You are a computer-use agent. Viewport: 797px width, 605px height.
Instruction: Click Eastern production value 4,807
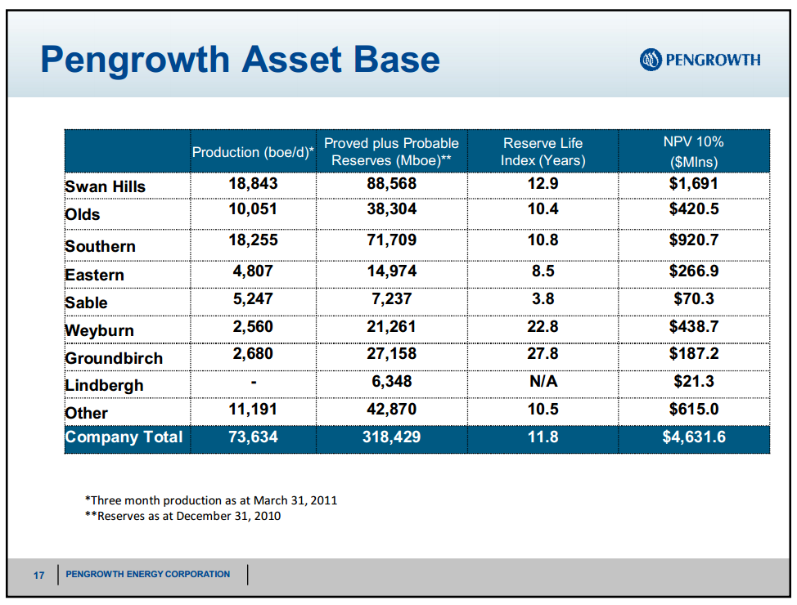(x=253, y=271)
